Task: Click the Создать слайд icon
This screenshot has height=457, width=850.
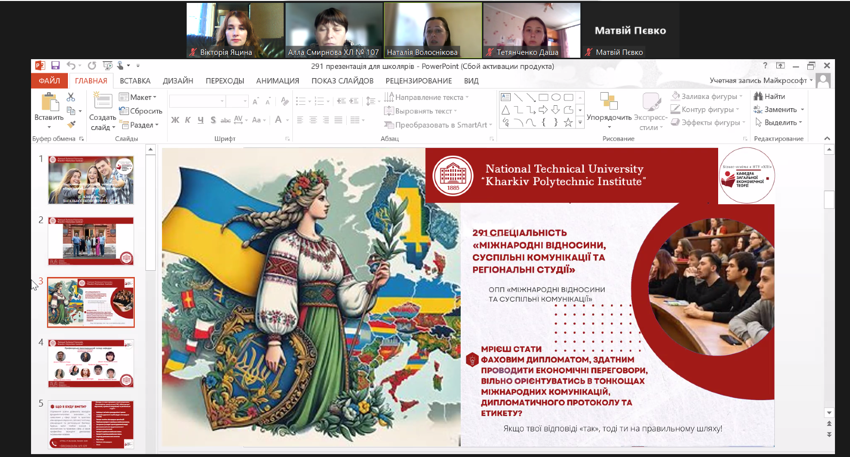Action: (x=102, y=101)
